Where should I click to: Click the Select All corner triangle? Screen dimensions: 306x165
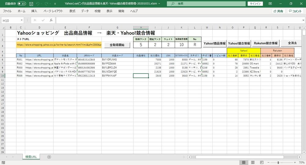(2, 28)
